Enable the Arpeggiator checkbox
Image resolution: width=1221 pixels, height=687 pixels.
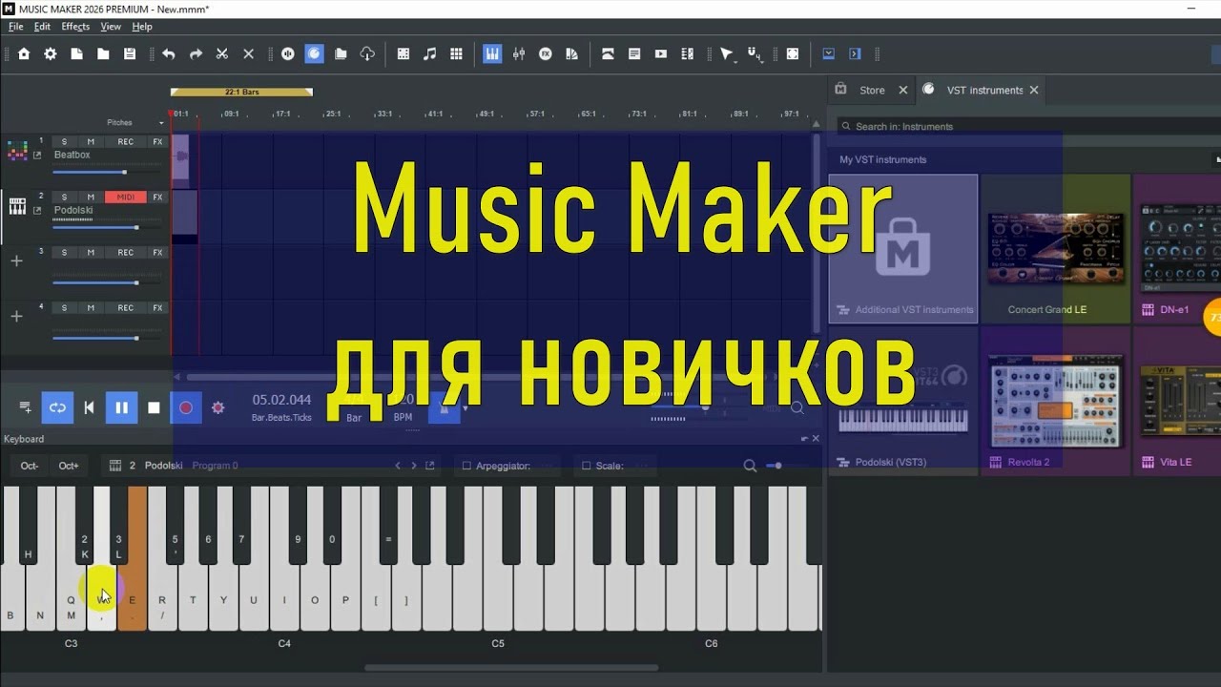point(466,466)
